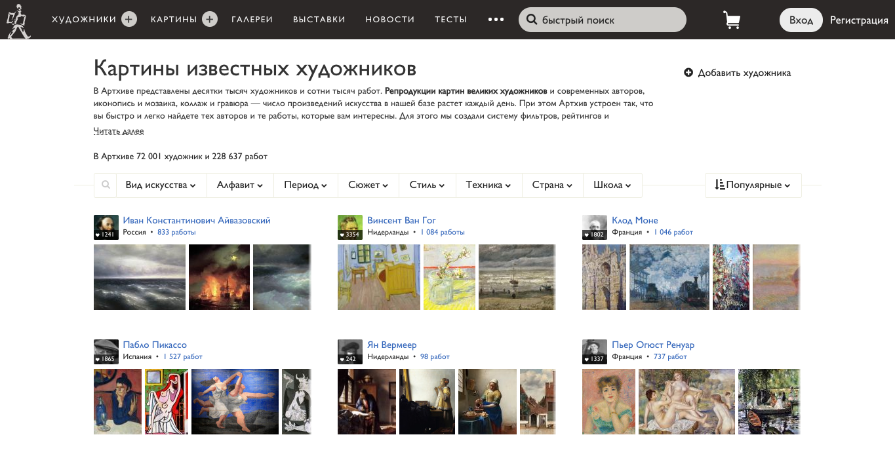Open Ян Вермеер artist page
The height and width of the screenshot is (458, 895).
[392, 345]
